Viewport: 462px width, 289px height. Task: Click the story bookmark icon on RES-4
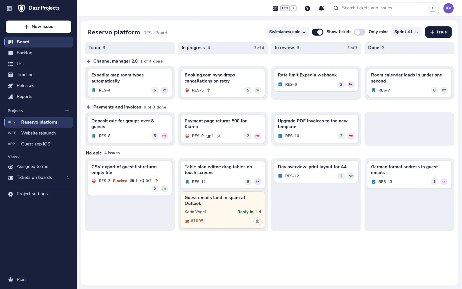(x=94, y=90)
